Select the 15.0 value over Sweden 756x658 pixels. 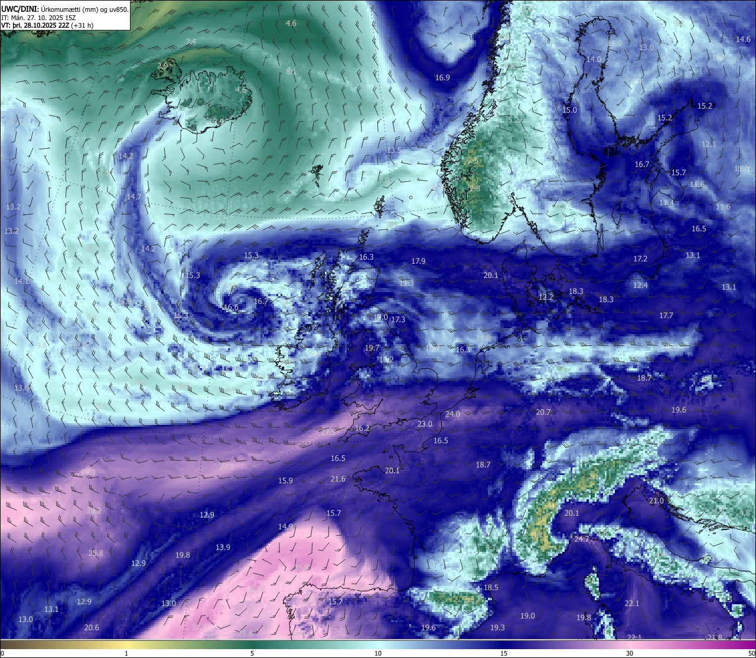click(x=569, y=110)
